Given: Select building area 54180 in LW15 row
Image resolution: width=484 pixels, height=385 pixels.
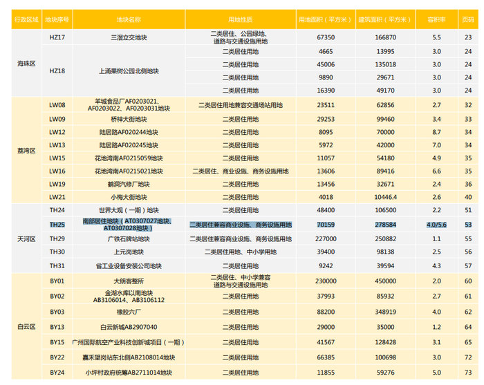Looking at the screenshot, I should [x=385, y=158].
